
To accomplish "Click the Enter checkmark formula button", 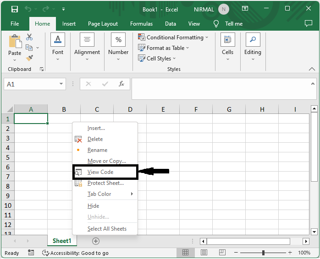I will point(105,84).
